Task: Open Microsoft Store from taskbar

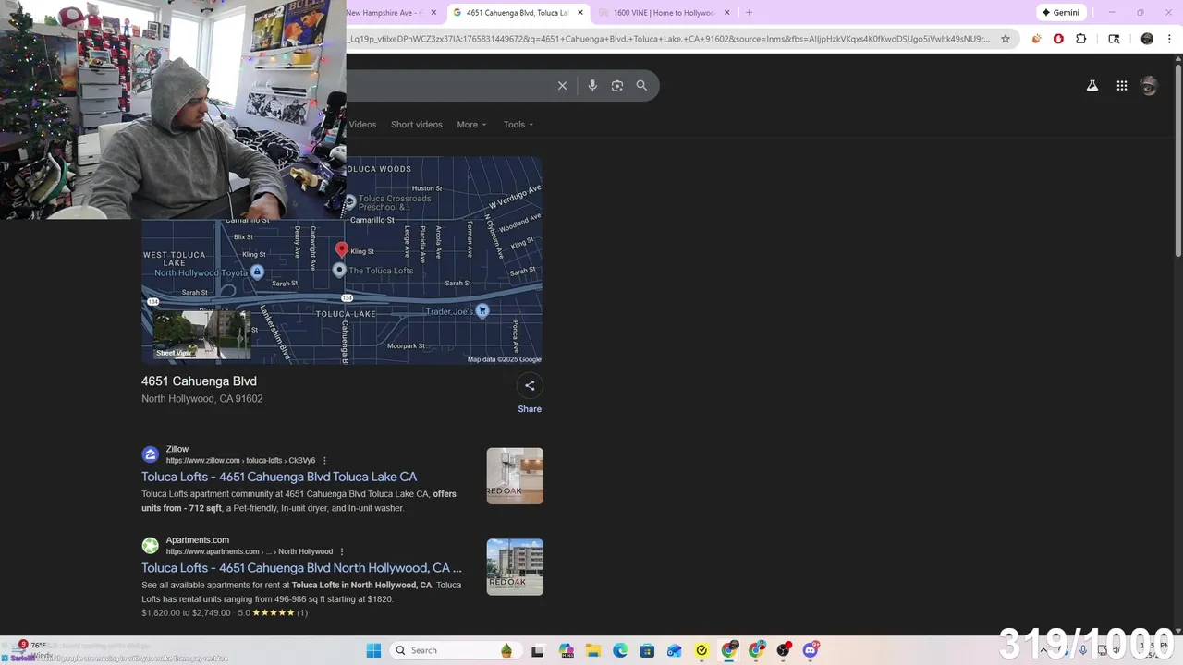Action: [647, 650]
